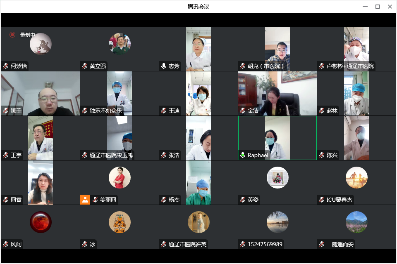This screenshot has width=397, height=264.
Task: Click muted mic icon for ICU栗春杰
Action: [322, 200]
